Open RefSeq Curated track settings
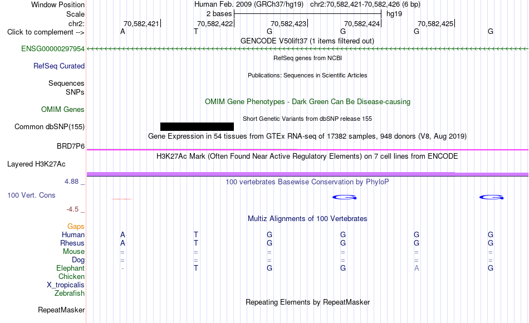 (x=58, y=66)
